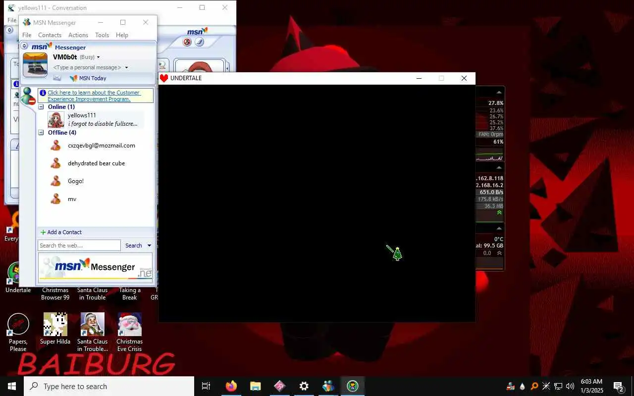Open the Super Hilda desktop shortcut
Viewport: 634px width, 396px height.
coord(55,329)
